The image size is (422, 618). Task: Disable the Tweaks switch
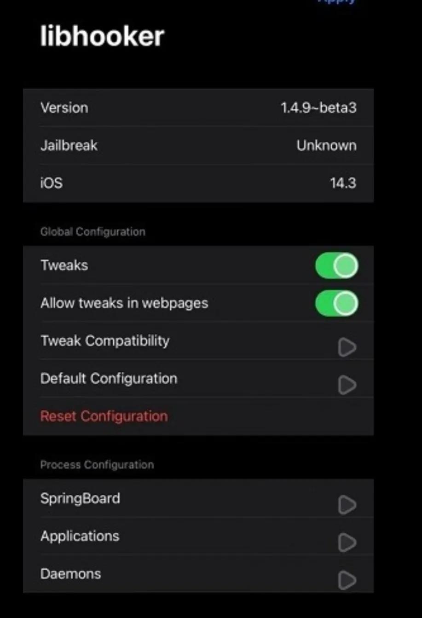tap(337, 266)
